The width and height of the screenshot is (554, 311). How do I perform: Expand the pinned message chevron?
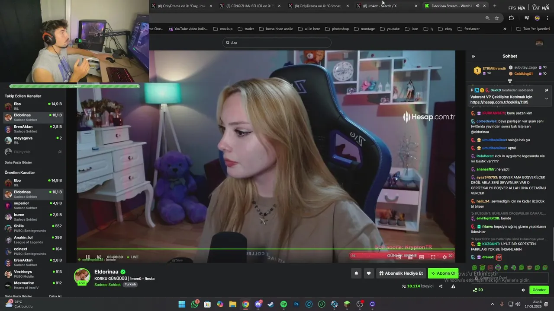pyautogui.click(x=547, y=98)
